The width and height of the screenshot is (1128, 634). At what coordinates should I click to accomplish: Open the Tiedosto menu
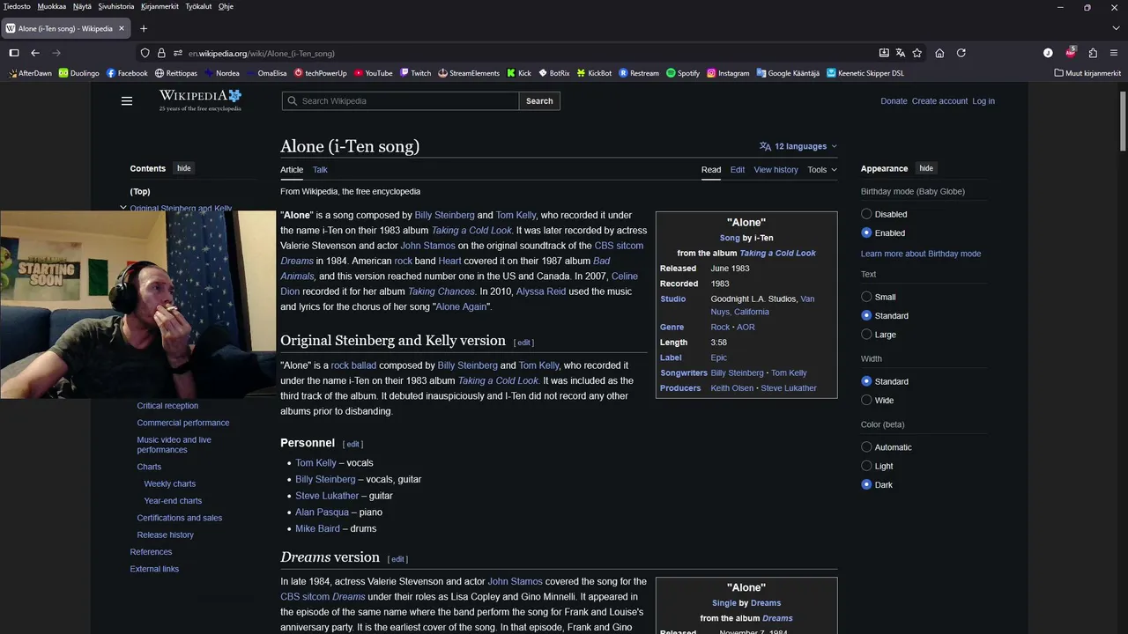coord(17,6)
